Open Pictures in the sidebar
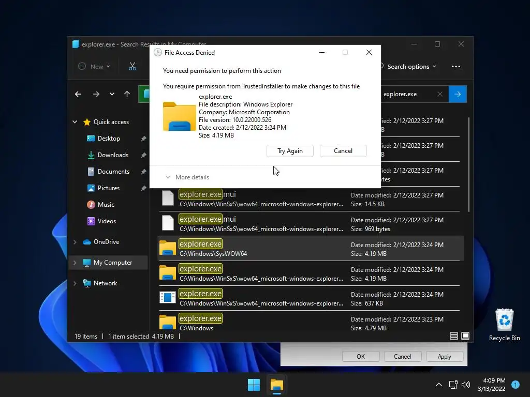530x397 pixels. tap(109, 188)
